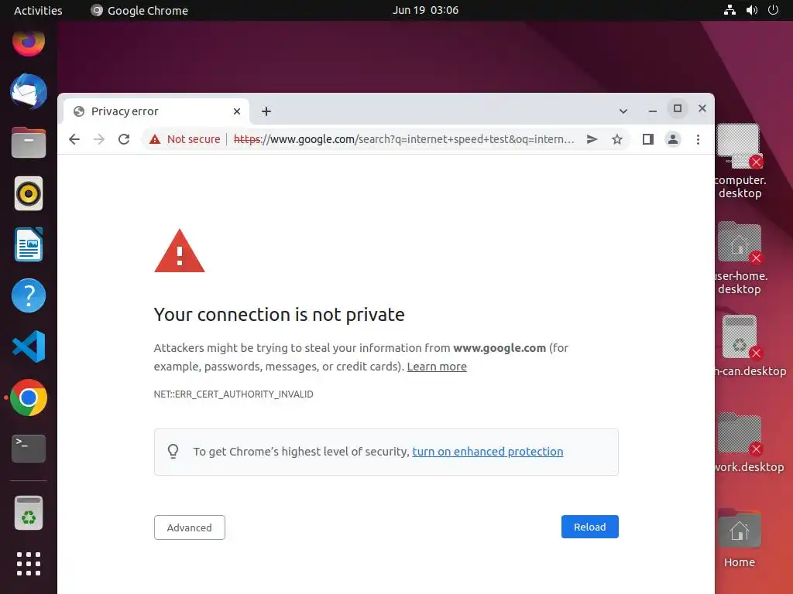Go back to the previous page
The height and width of the screenshot is (594, 793).
click(74, 139)
